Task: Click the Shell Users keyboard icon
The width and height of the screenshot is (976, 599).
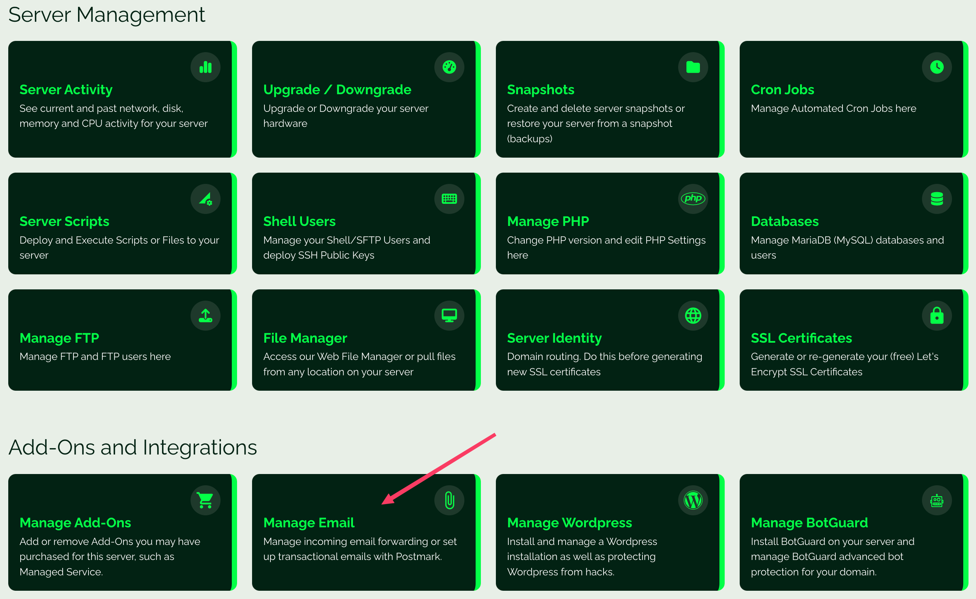Action: 449,199
